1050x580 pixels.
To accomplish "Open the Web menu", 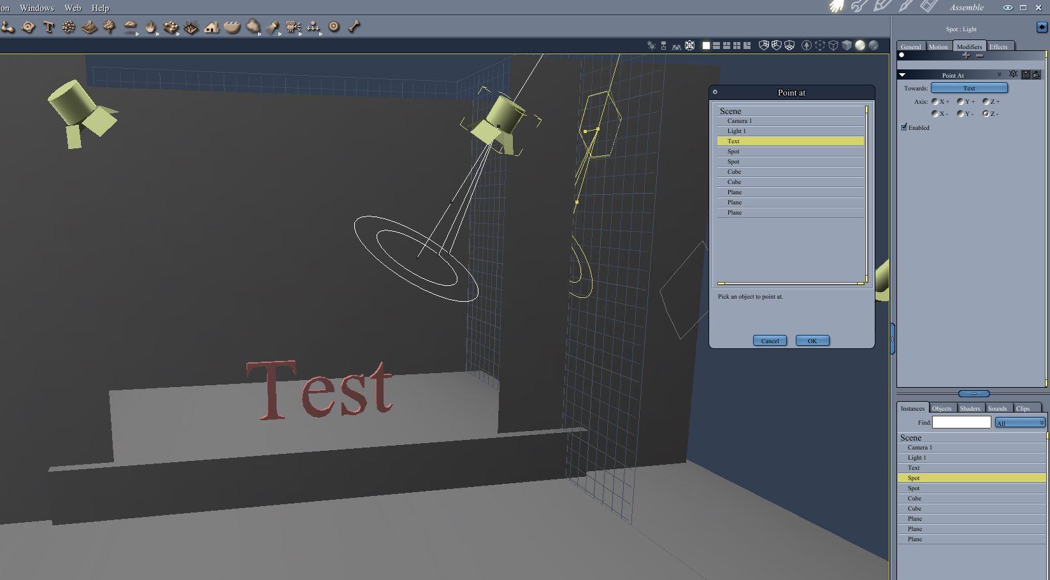I will point(73,8).
